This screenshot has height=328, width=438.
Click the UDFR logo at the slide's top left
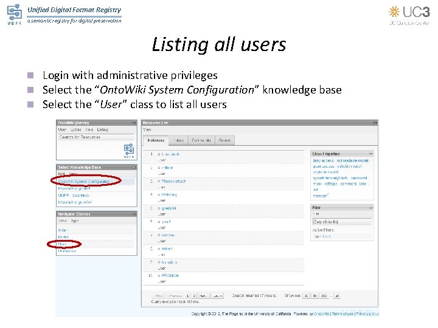15,15
